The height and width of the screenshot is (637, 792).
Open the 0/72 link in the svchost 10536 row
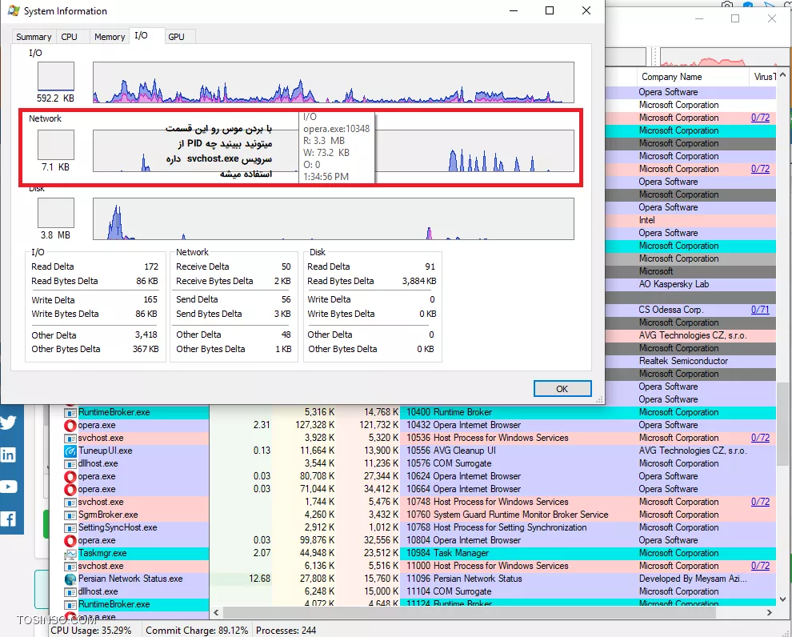pyautogui.click(x=760, y=438)
